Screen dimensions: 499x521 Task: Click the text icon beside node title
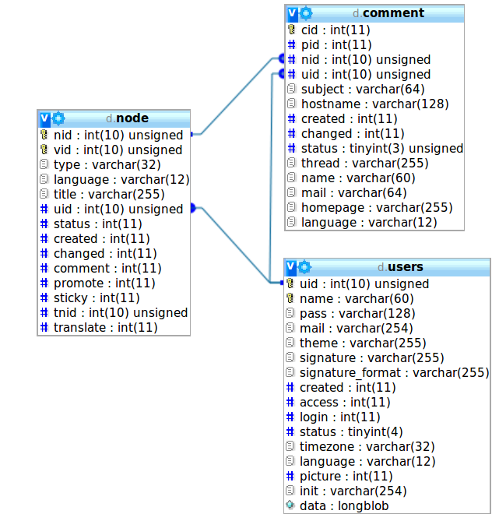coord(44,194)
